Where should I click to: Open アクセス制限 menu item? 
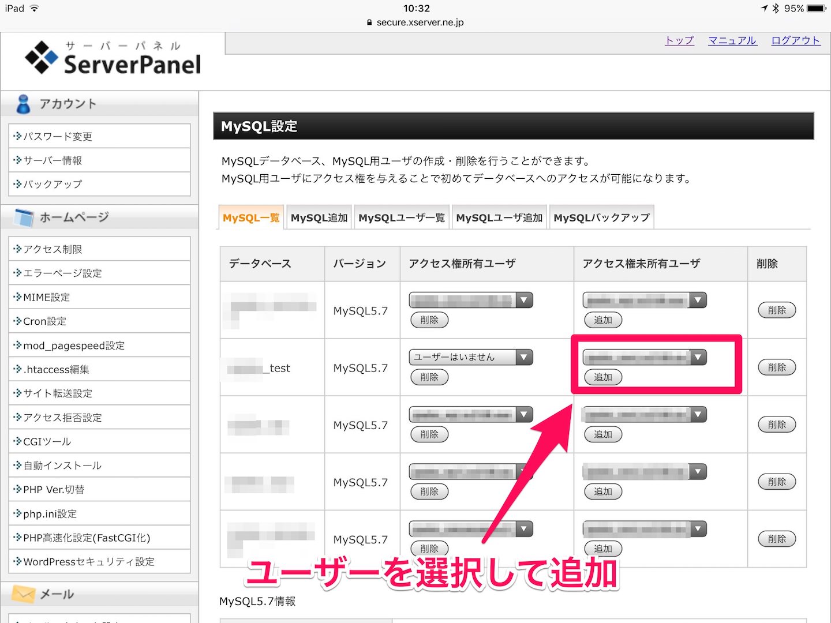tap(99, 249)
